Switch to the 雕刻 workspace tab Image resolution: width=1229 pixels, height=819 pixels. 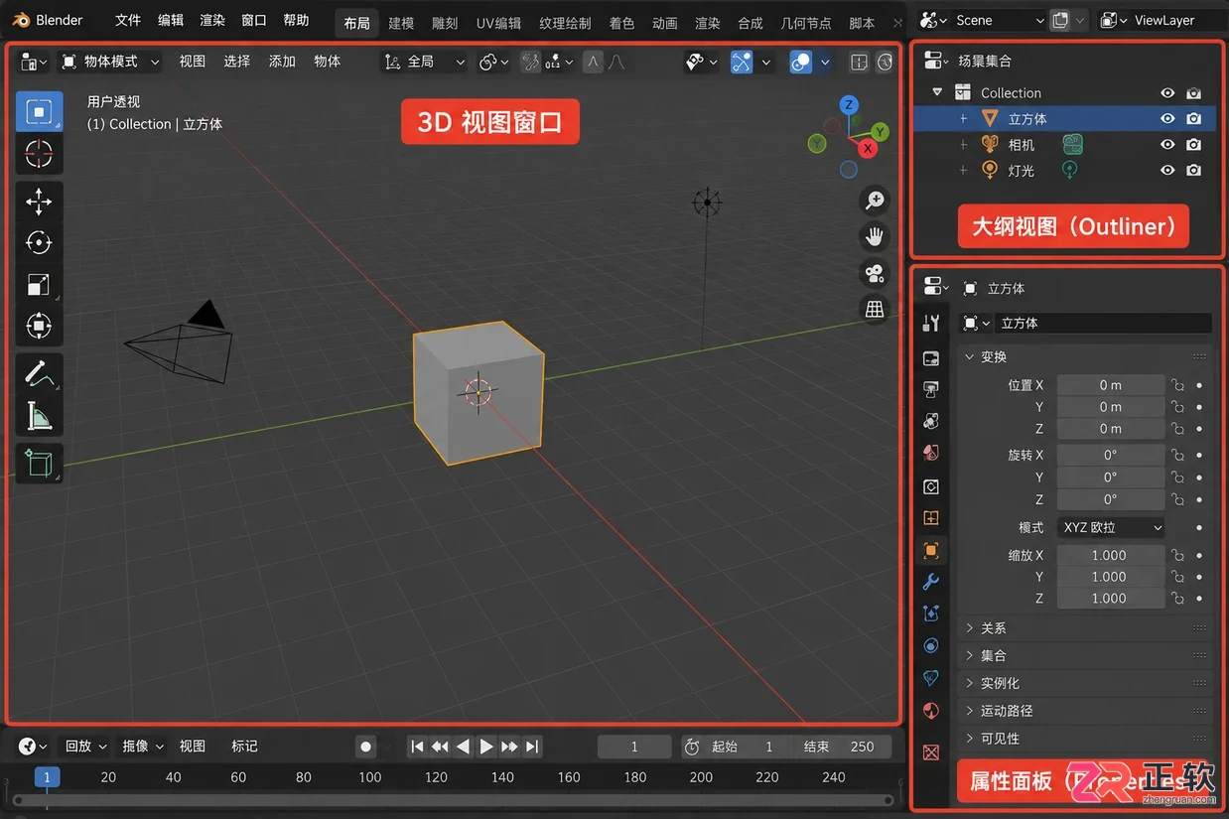pyautogui.click(x=445, y=24)
